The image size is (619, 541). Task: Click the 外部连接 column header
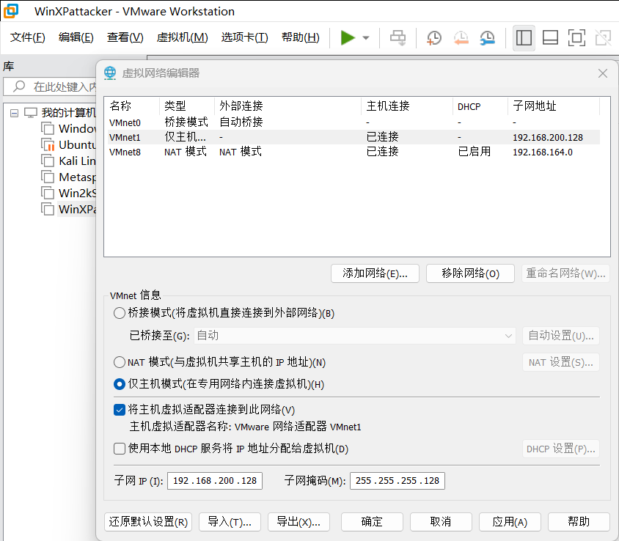coord(287,106)
